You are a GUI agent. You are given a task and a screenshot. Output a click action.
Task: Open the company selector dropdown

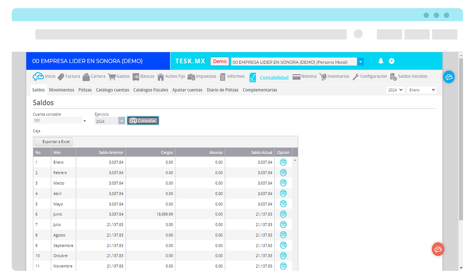[360, 61]
